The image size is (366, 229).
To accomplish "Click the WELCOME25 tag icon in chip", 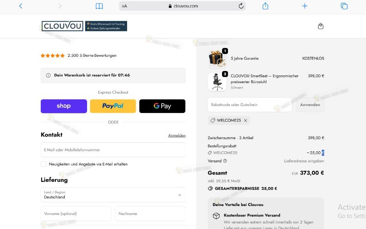I will click(213, 120).
